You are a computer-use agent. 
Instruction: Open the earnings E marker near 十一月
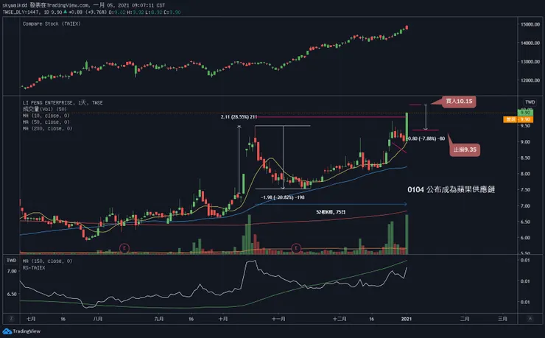(x=296, y=248)
